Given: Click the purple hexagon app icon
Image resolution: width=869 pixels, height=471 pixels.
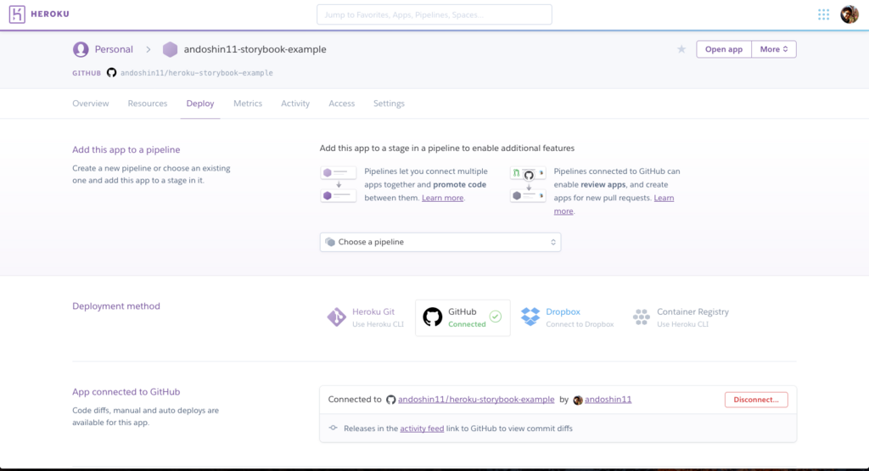Looking at the screenshot, I should tap(170, 49).
